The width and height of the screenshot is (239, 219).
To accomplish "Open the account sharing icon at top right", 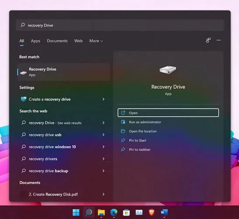I will click(x=208, y=40).
